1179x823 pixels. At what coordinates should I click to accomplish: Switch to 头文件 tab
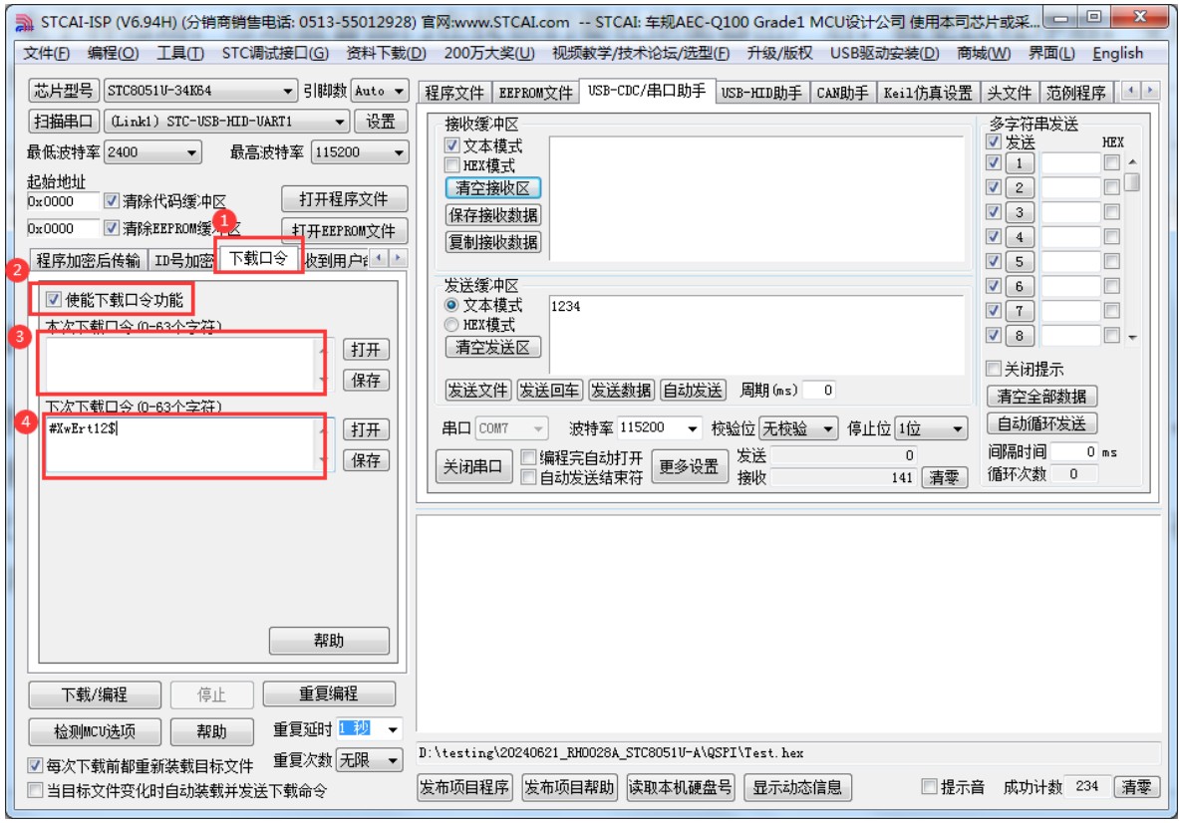pos(1009,93)
